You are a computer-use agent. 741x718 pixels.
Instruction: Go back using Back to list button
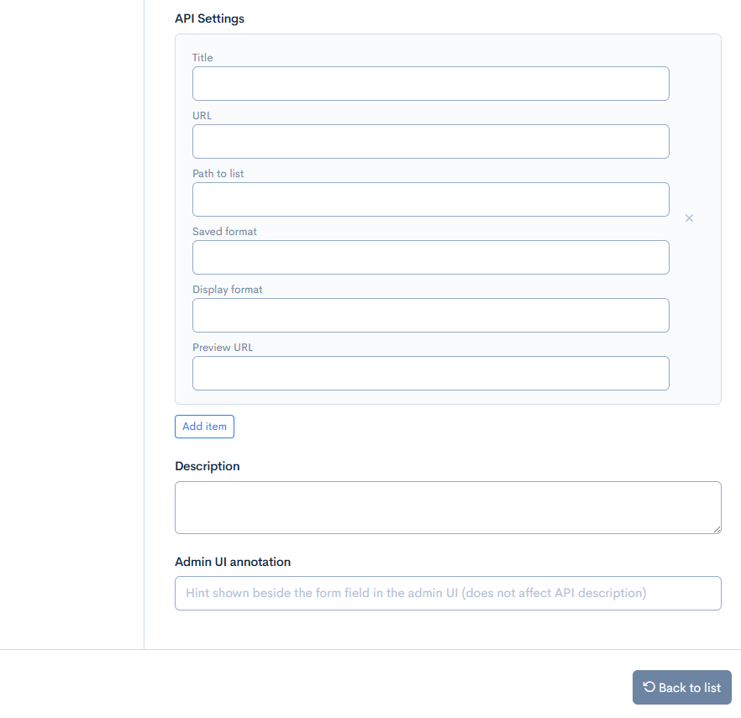(682, 687)
